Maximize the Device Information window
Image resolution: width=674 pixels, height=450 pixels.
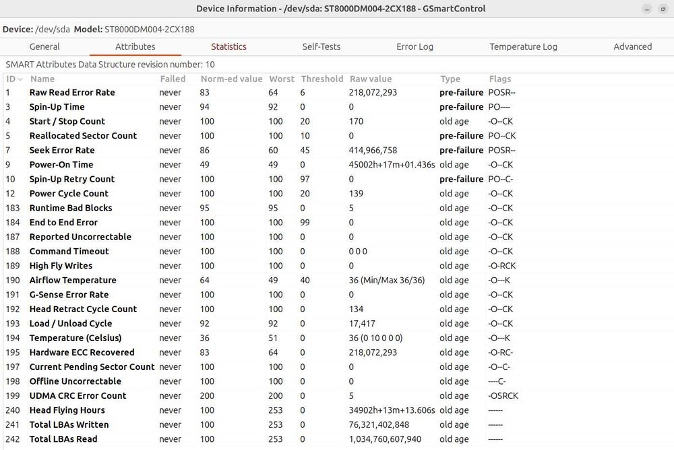[x=663, y=9]
